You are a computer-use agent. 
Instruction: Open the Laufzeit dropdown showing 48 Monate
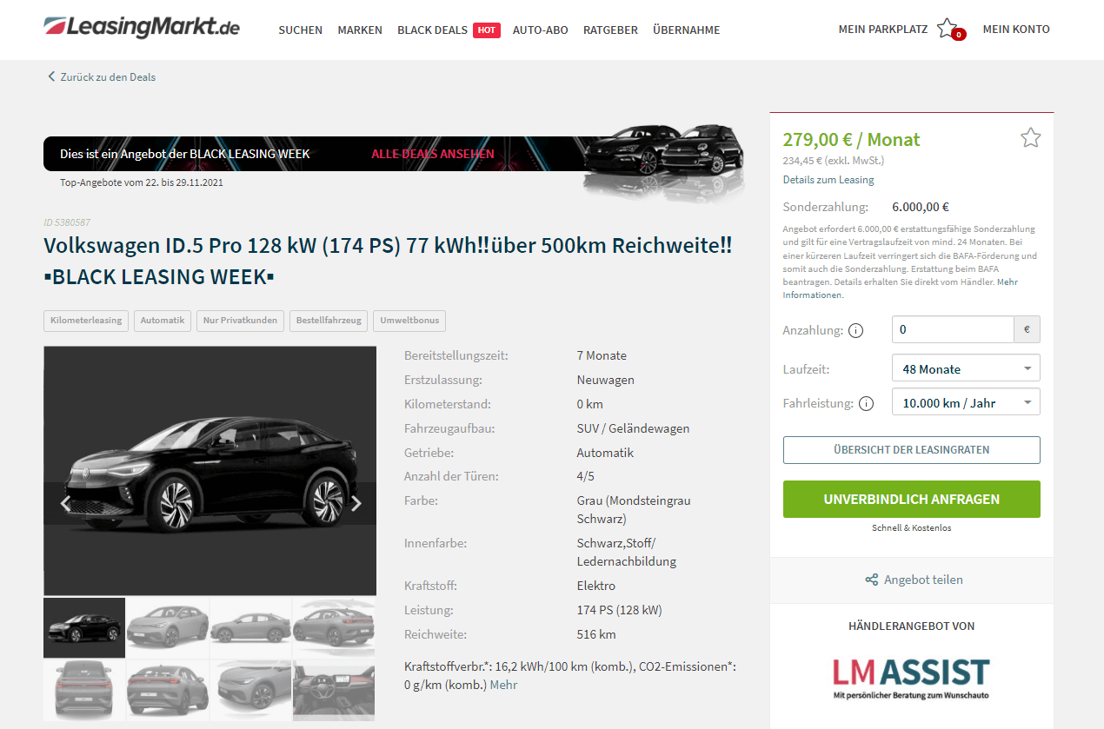pos(966,368)
